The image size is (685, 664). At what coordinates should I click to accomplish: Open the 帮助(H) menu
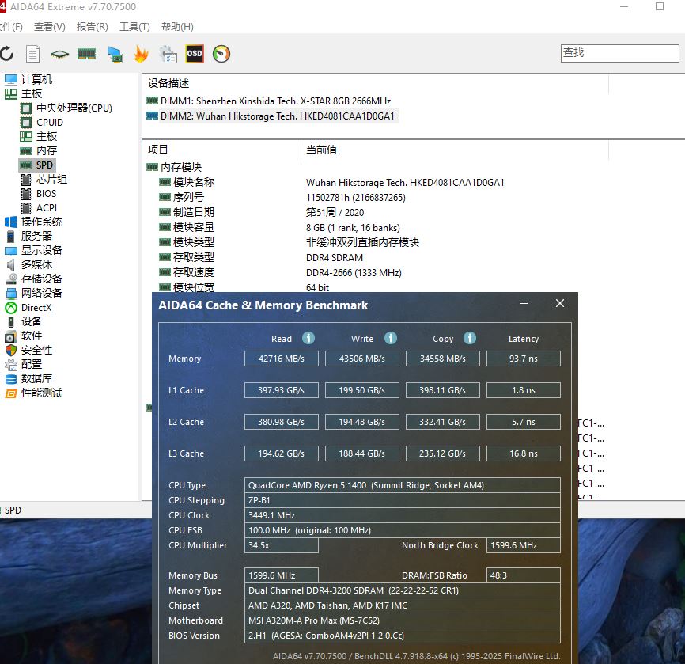[177, 26]
